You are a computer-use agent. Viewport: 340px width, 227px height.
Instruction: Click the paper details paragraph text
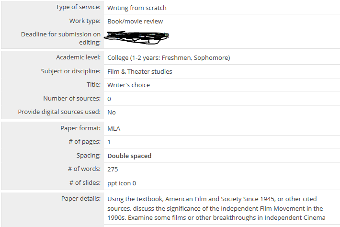[x=216, y=208]
